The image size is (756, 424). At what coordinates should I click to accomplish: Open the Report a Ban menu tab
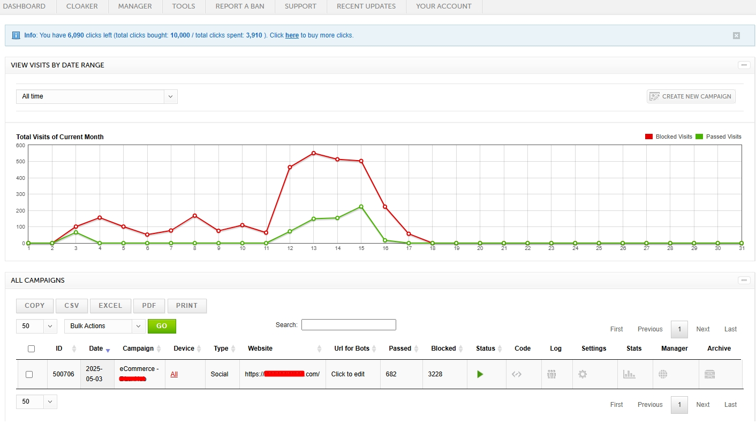pos(240,6)
